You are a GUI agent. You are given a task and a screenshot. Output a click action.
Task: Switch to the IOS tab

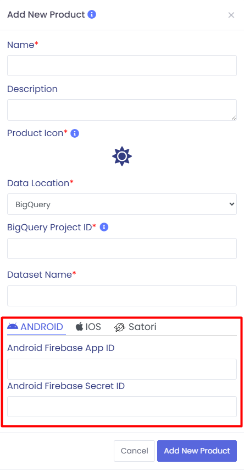[88, 327]
